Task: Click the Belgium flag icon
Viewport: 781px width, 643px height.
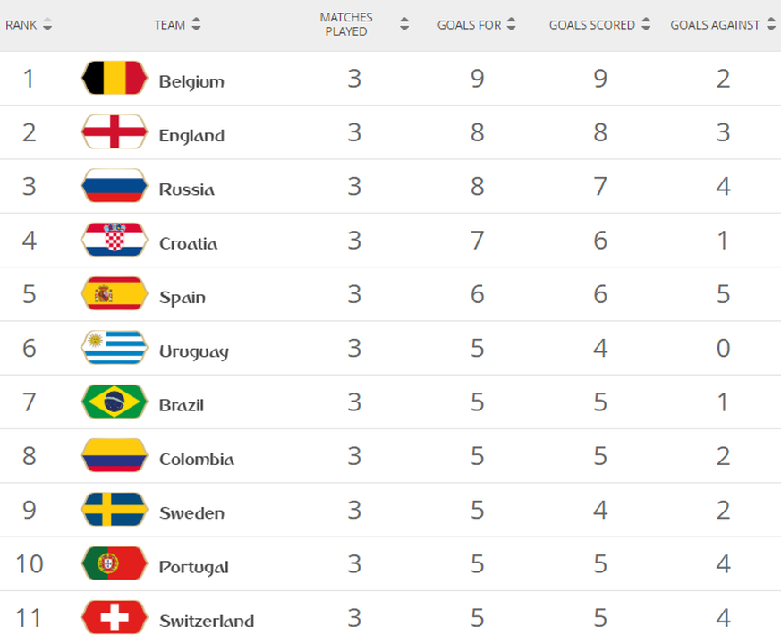Action: coord(114,79)
